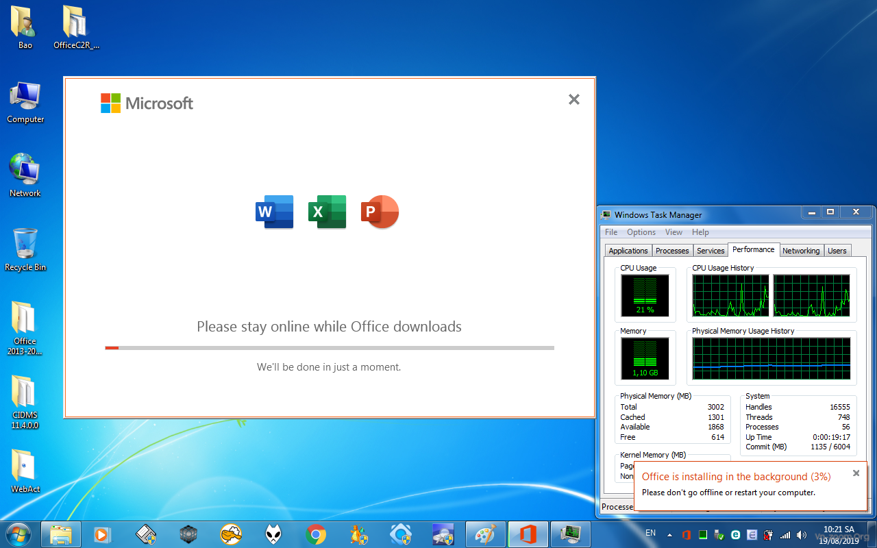
Task: Click the power plug tray icon
Action: (769, 535)
